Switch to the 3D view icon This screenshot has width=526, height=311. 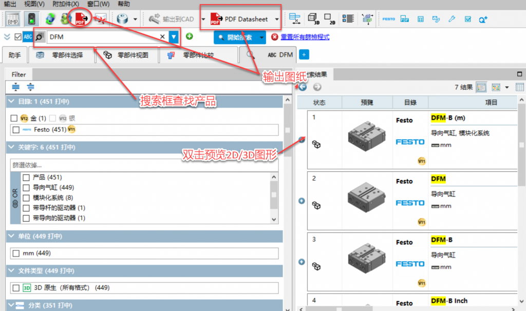(x=313, y=19)
